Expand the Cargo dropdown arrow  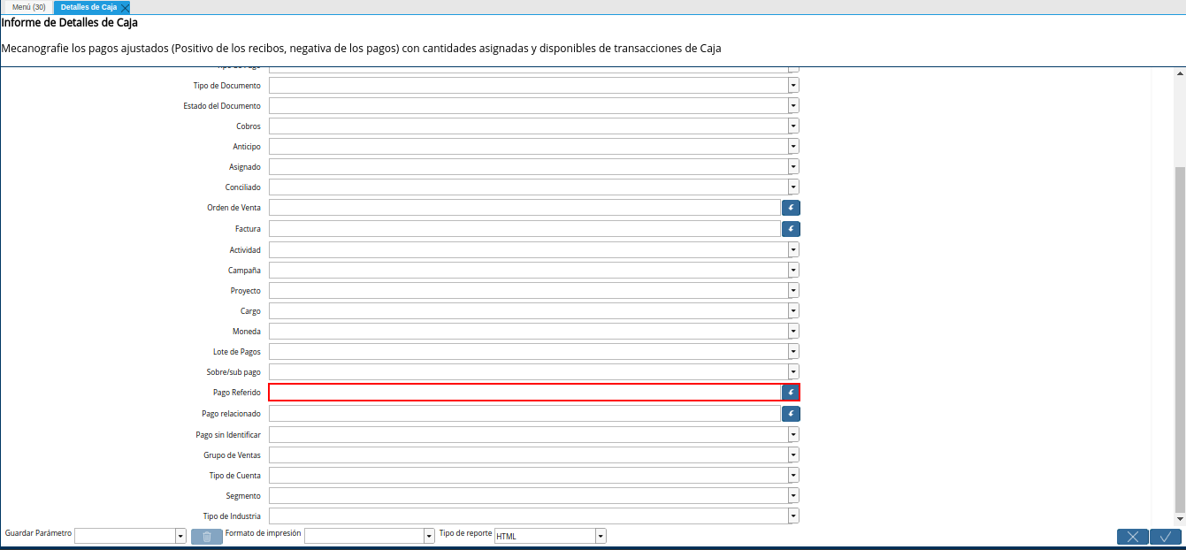pos(793,311)
